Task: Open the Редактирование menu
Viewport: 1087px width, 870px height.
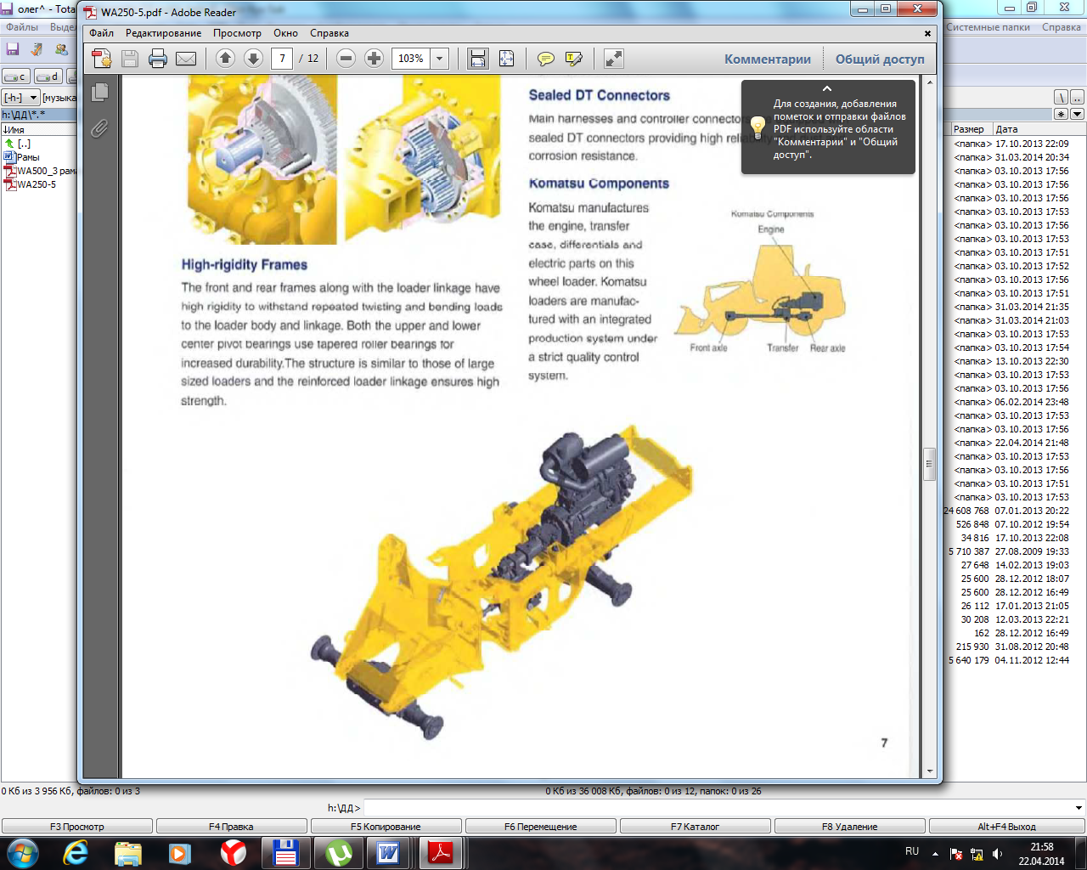Action: tap(163, 33)
